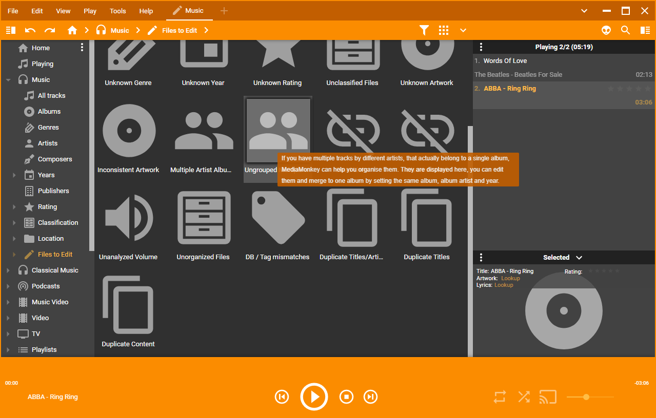Open the grid view selector icon
The image size is (656, 418).
click(444, 30)
